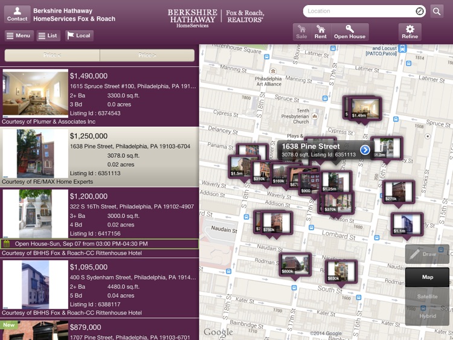Click the open house calendar icon
This screenshot has width=453, height=340.
coord(7,243)
